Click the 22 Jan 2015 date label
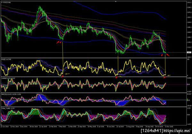The width and height of the screenshot is (192, 134). click(43, 127)
